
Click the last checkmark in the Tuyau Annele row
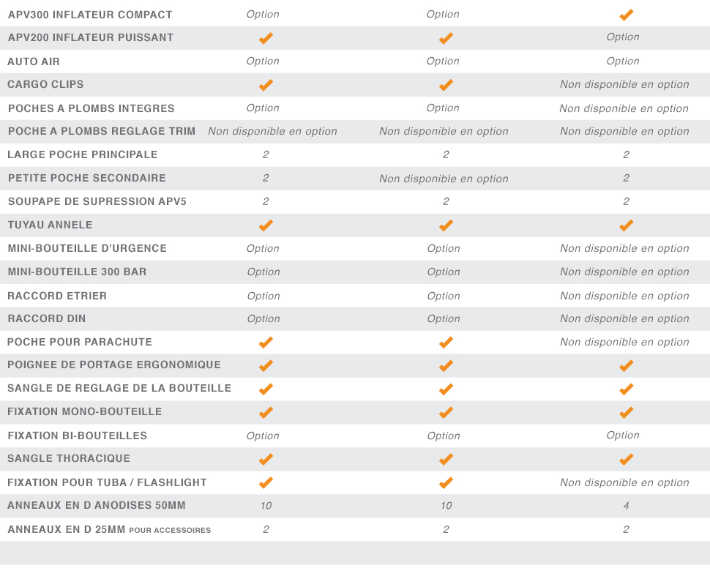(626, 225)
